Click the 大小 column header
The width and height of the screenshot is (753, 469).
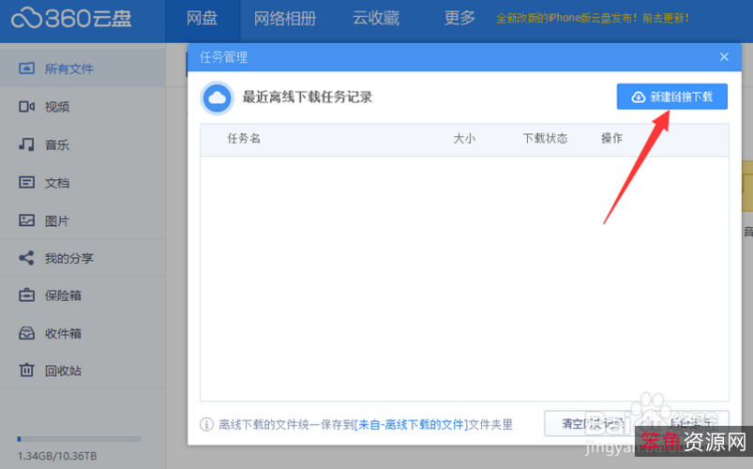(464, 139)
